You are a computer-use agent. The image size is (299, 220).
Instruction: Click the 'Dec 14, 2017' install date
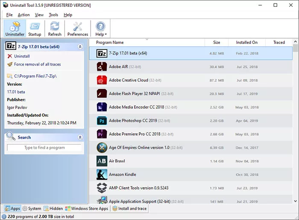point(247,148)
